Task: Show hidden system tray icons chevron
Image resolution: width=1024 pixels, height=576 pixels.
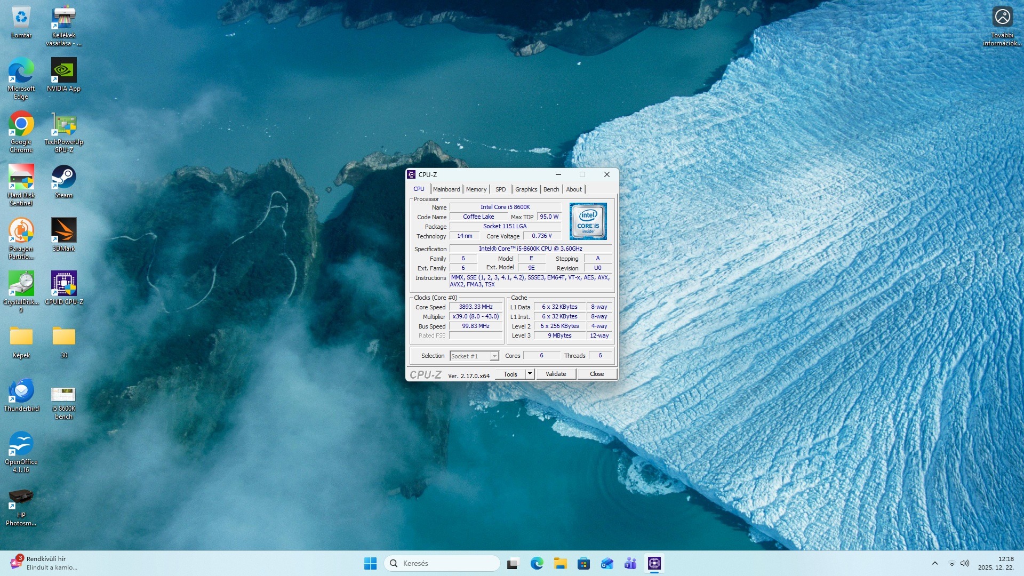Action: click(934, 563)
